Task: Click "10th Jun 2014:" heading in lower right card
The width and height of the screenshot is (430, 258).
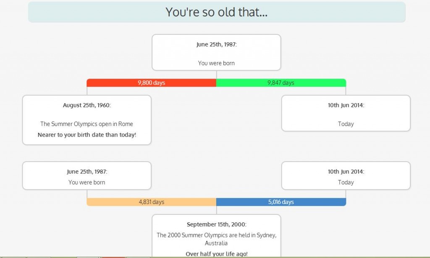Action: click(346, 172)
